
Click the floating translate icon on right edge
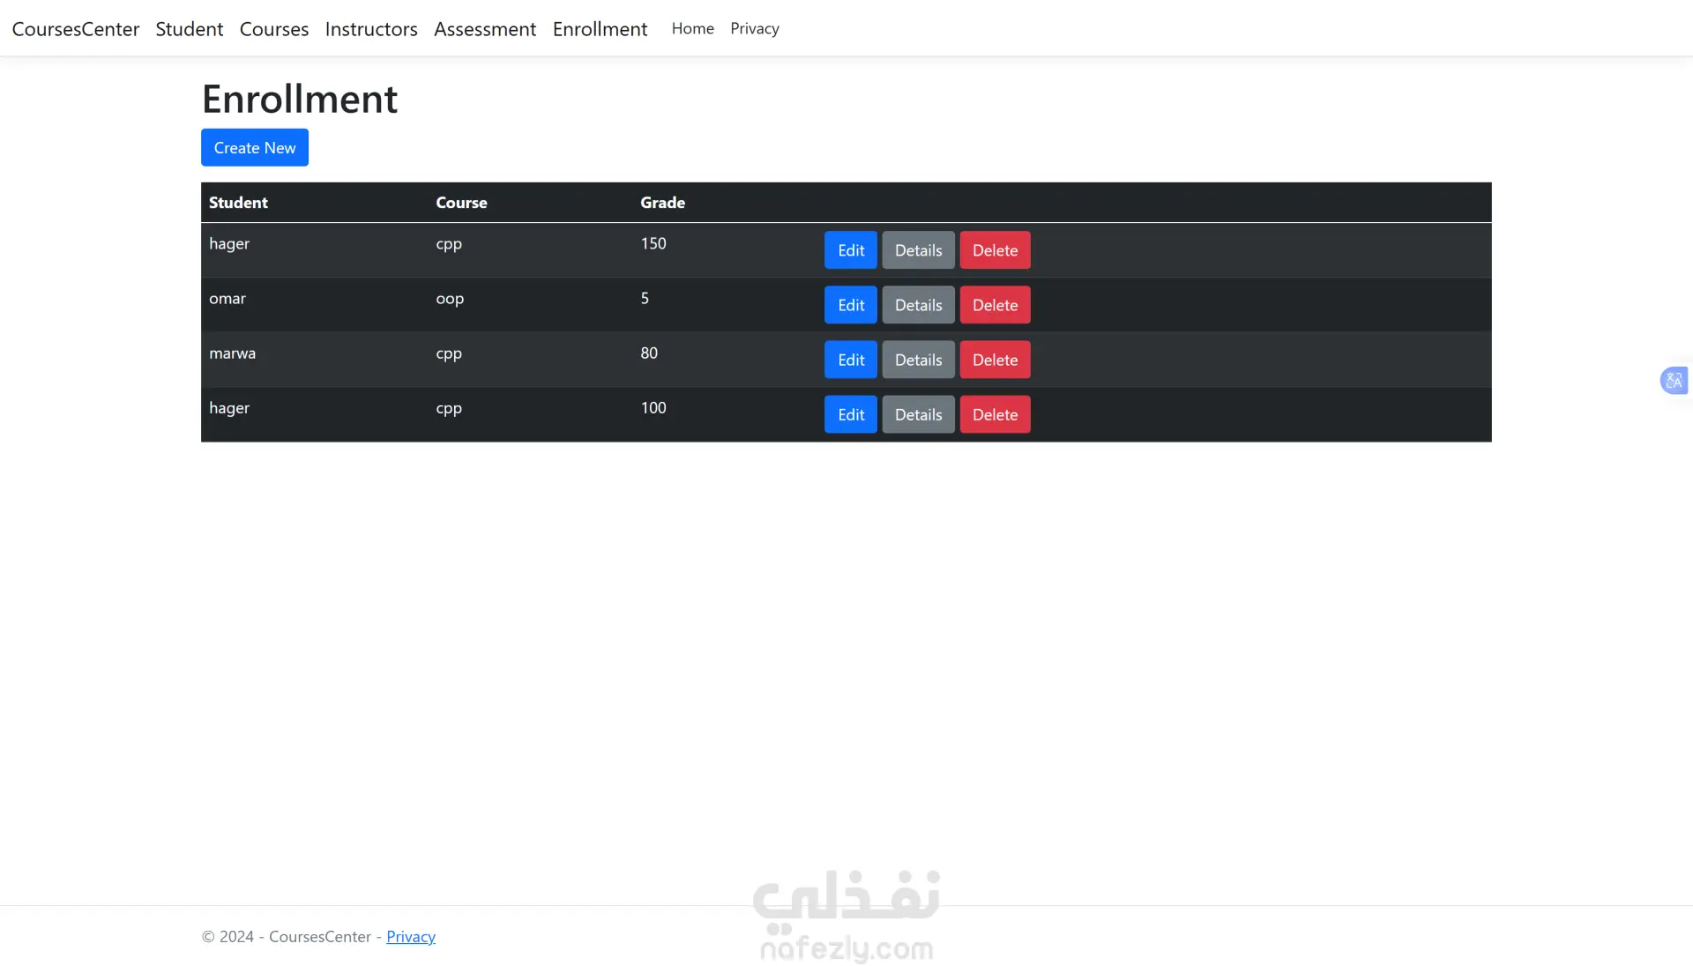[1674, 381]
